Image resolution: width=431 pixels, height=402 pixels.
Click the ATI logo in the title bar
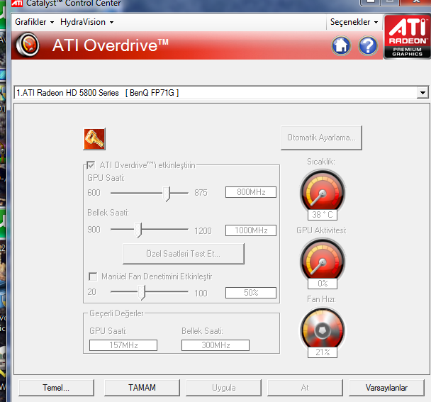17,3
